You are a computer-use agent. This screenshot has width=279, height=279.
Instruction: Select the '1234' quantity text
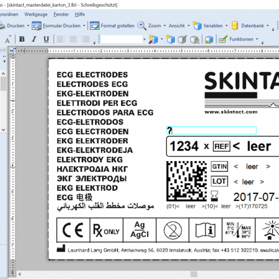pyautogui.click(x=184, y=146)
